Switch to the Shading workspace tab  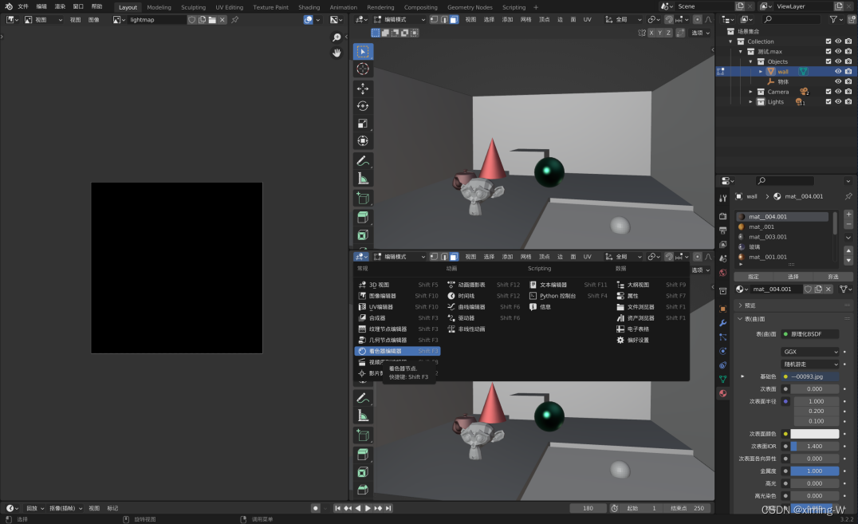pos(309,6)
